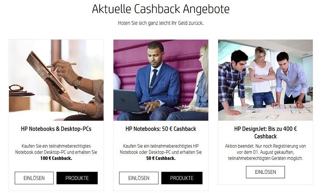Click the bold 50 € Cashback. text

[x=161, y=158]
